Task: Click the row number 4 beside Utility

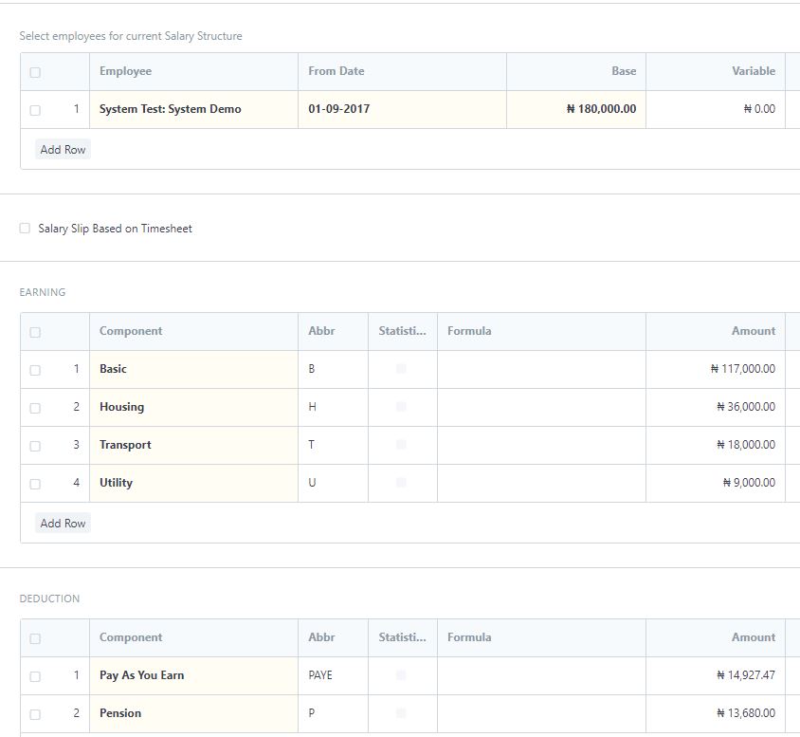Action: tap(77, 482)
